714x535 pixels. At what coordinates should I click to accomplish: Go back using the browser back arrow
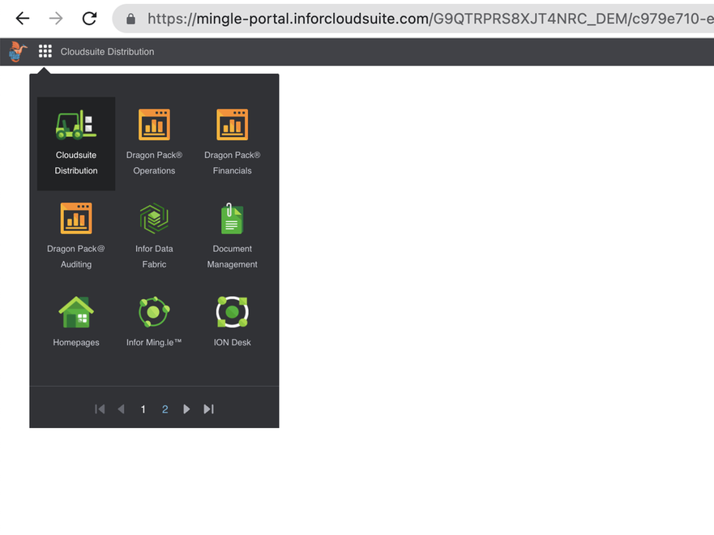(21, 18)
